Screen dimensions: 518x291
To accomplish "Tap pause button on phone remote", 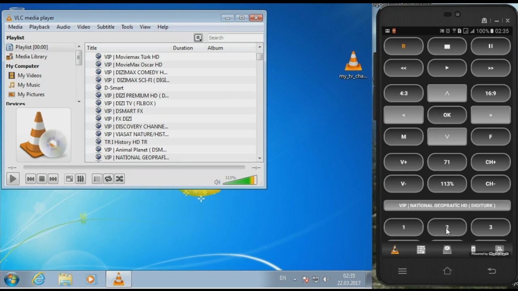I will [490, 46].
